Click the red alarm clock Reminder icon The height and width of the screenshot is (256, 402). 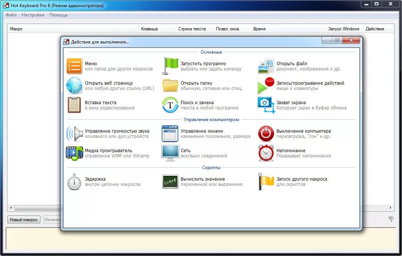coord(266,153)
